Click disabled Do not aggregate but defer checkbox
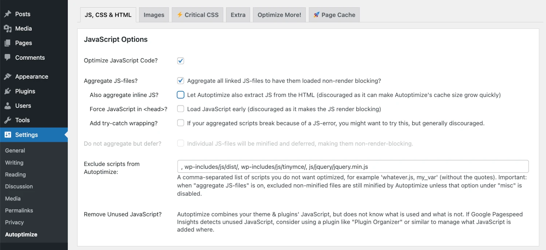Screen dimensions: 546x250 tap(181, 143)
